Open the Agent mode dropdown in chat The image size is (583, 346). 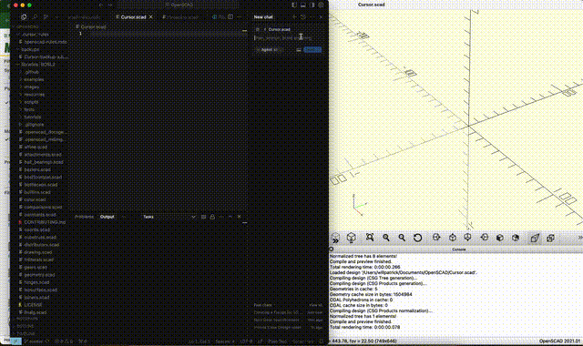click(268, 49)
